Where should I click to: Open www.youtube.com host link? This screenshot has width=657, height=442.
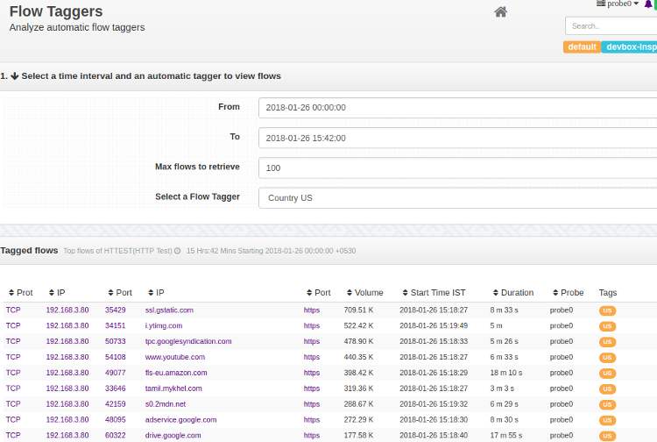tap(174, 357)
